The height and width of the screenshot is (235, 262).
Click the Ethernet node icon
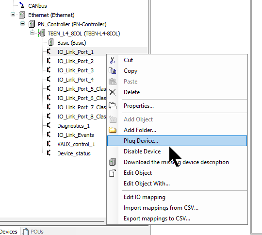(x=22, y=15)
